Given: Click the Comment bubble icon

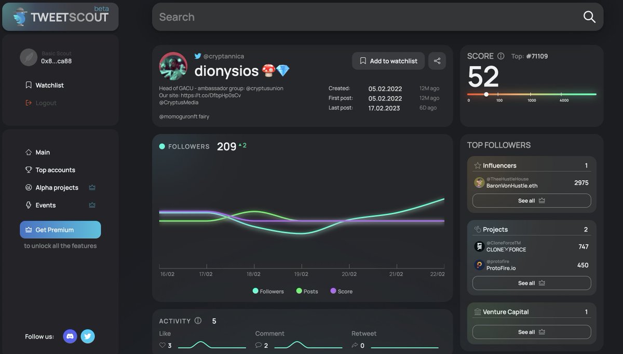Looking at the screenshot, I should pos(259,345).
